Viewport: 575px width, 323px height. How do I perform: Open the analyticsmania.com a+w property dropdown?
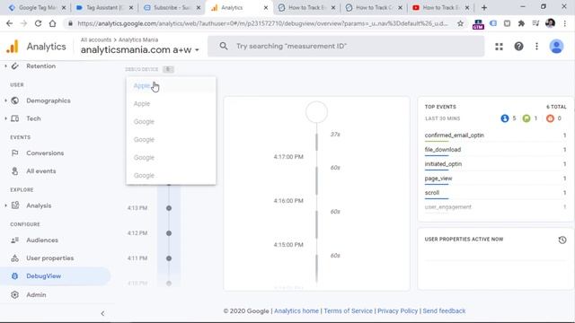140,50
